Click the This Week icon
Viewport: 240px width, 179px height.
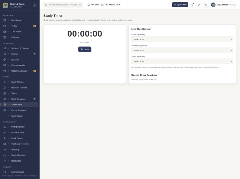pyautogui.click(x=5, y=32)
